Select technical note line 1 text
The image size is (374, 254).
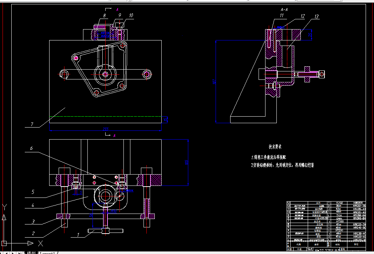[x=268, y=157]
